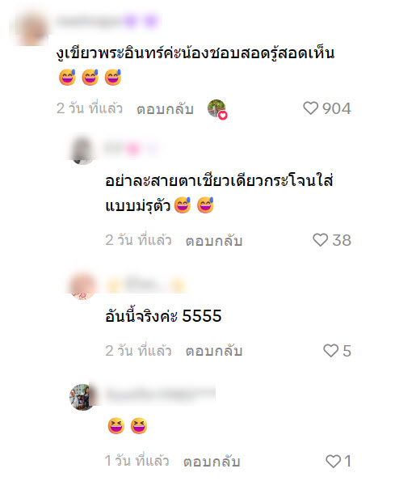Reply to the comment with 38 likes
This screenshot has height=494, width=395.
214,241
